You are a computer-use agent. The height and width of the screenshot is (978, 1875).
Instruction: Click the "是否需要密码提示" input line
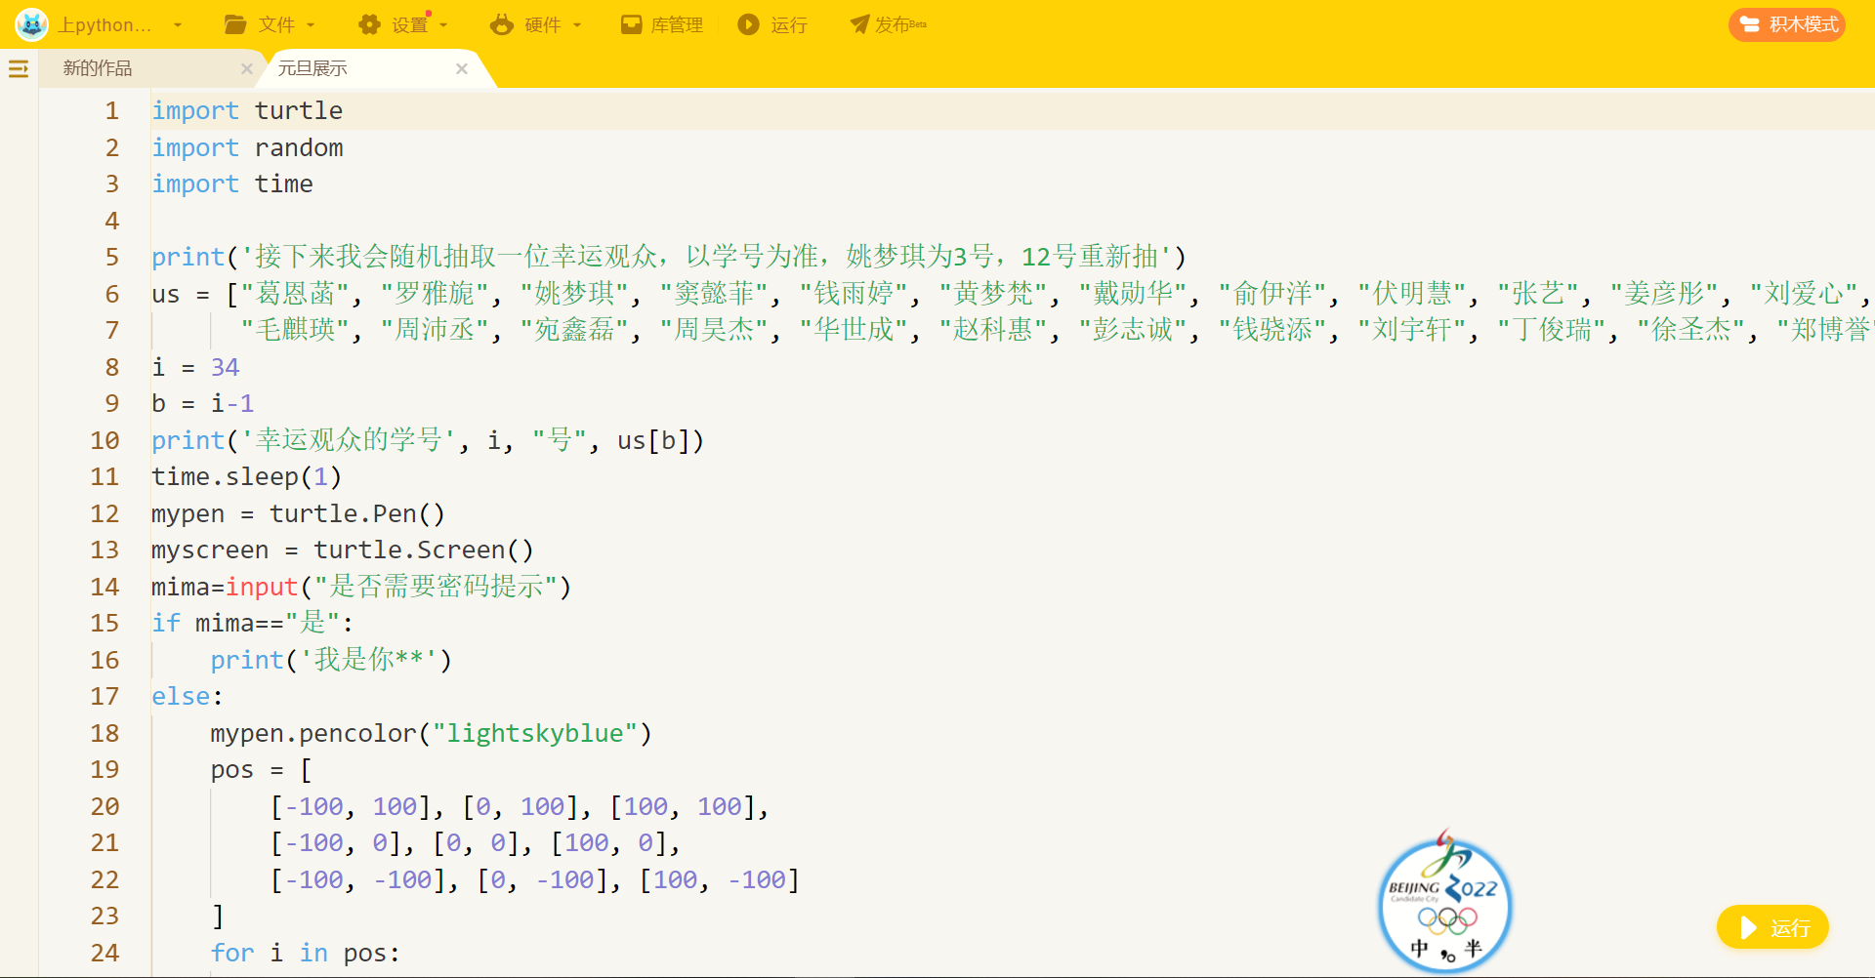361,587
